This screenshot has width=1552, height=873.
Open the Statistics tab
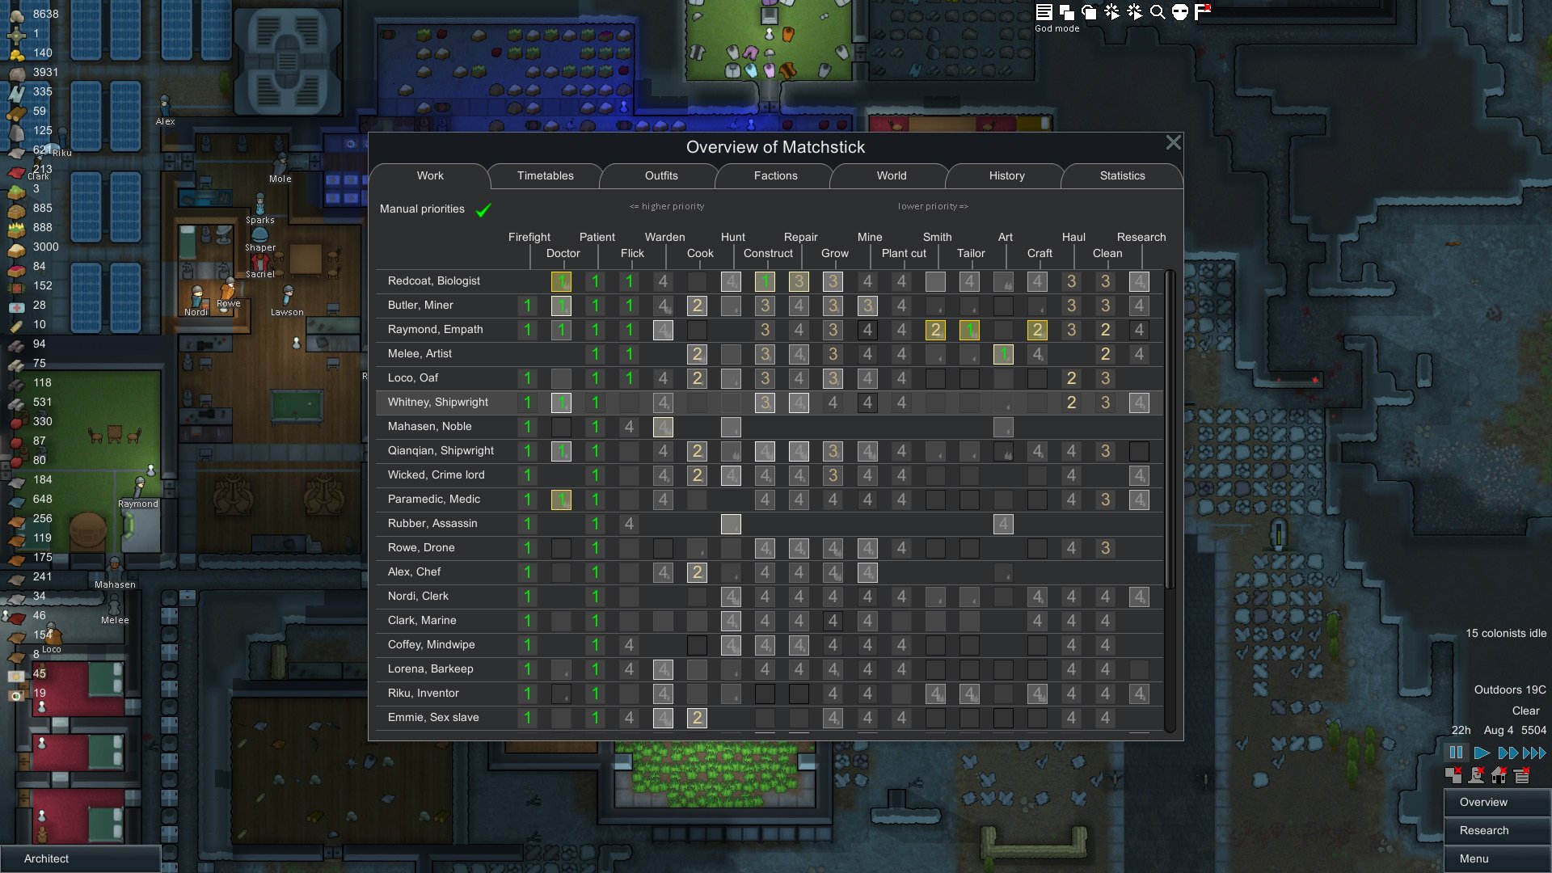(x=1120, y=175)
